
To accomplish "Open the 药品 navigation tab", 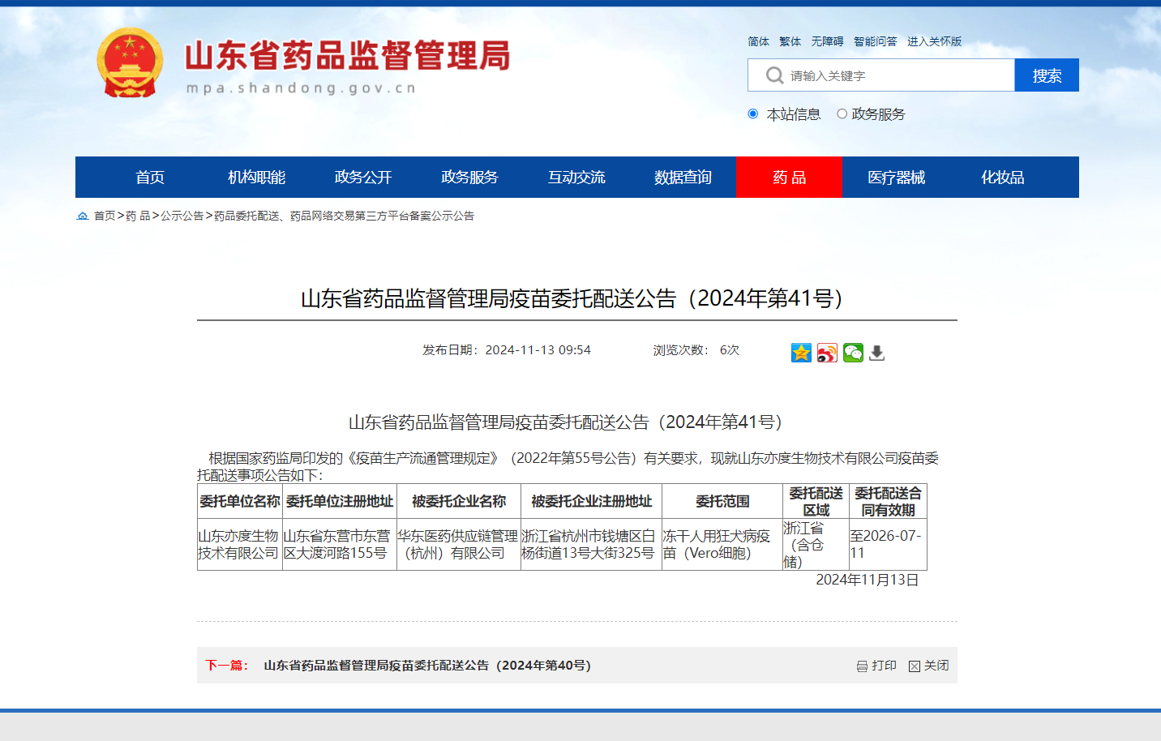I will point(789,178).
